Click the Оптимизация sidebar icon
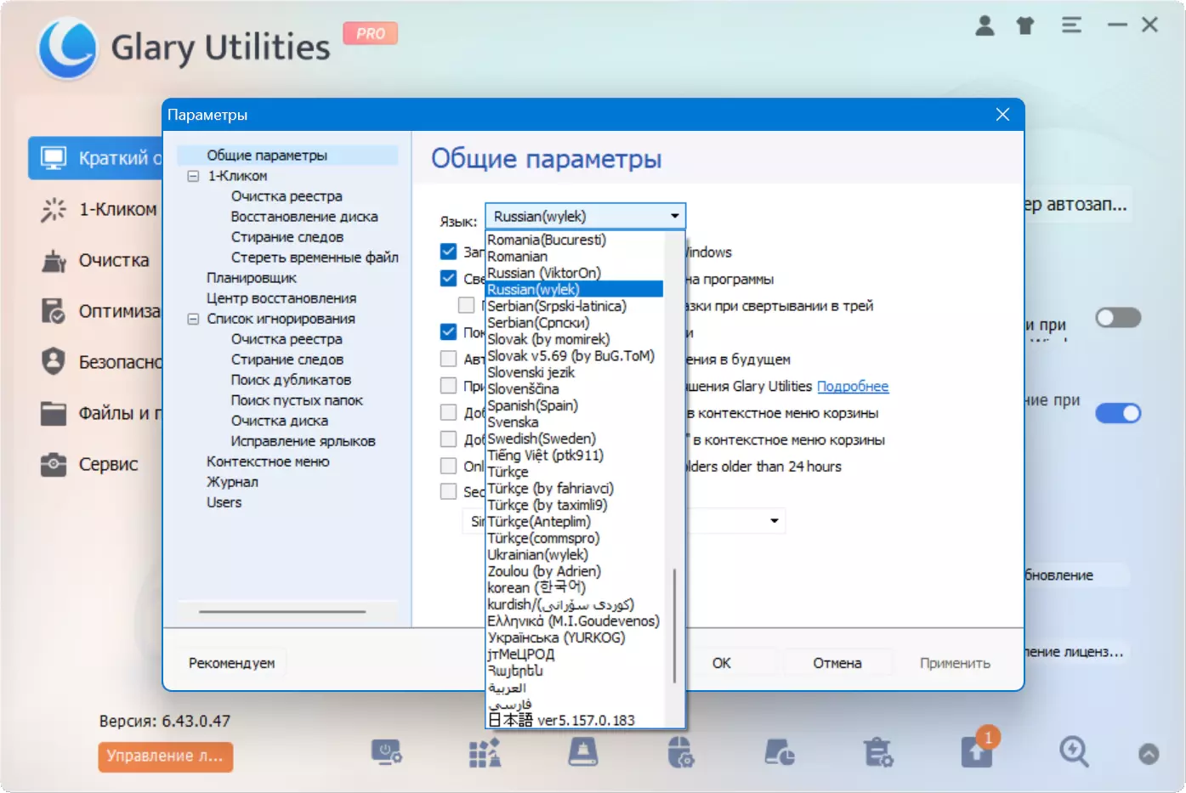 tap(54, 311)
